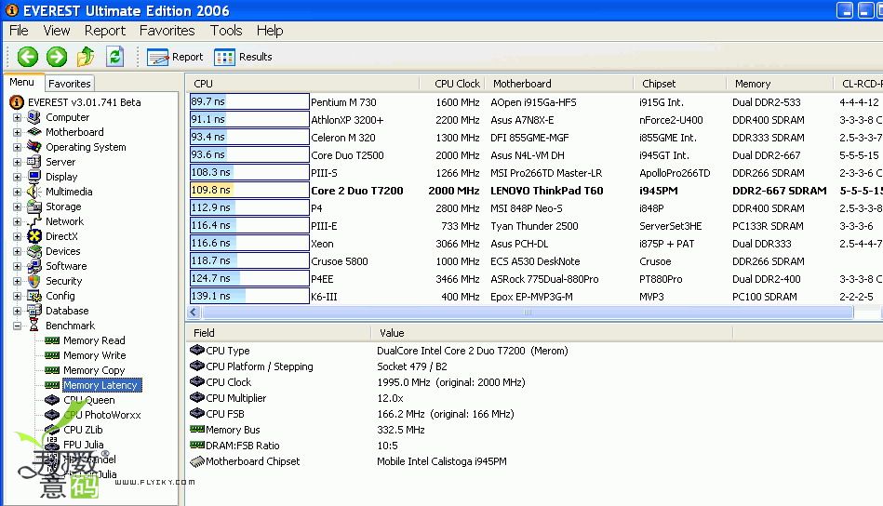
Task: Open the Report menu
Action: pyautogui.click(x=105, y=31)
